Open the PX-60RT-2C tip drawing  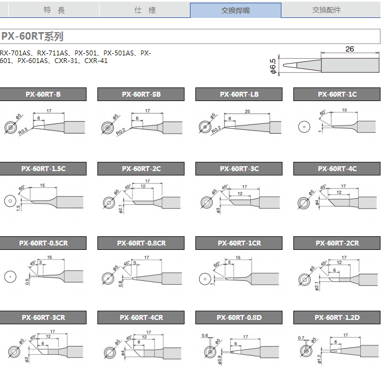coord(142,197)
